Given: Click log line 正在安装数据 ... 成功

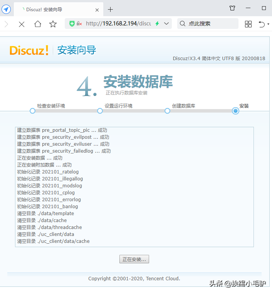Looking at the screenshot, I should (x=40, y=158).
